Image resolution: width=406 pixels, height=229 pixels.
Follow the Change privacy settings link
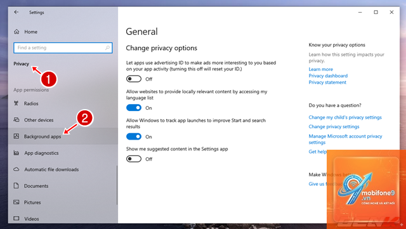tap(334, 127)
